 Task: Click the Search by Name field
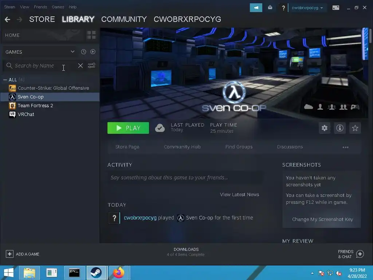(x=40, y=66)
